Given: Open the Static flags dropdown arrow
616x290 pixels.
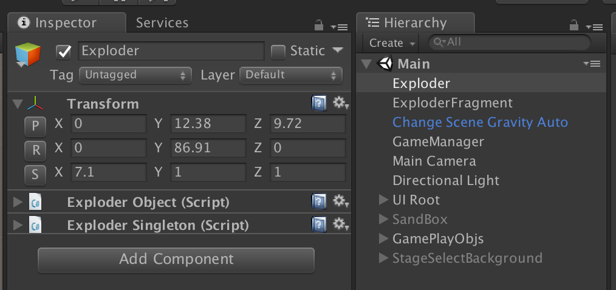Looking at the screenshot, I should pyautogui.click(x=338, y=50).
